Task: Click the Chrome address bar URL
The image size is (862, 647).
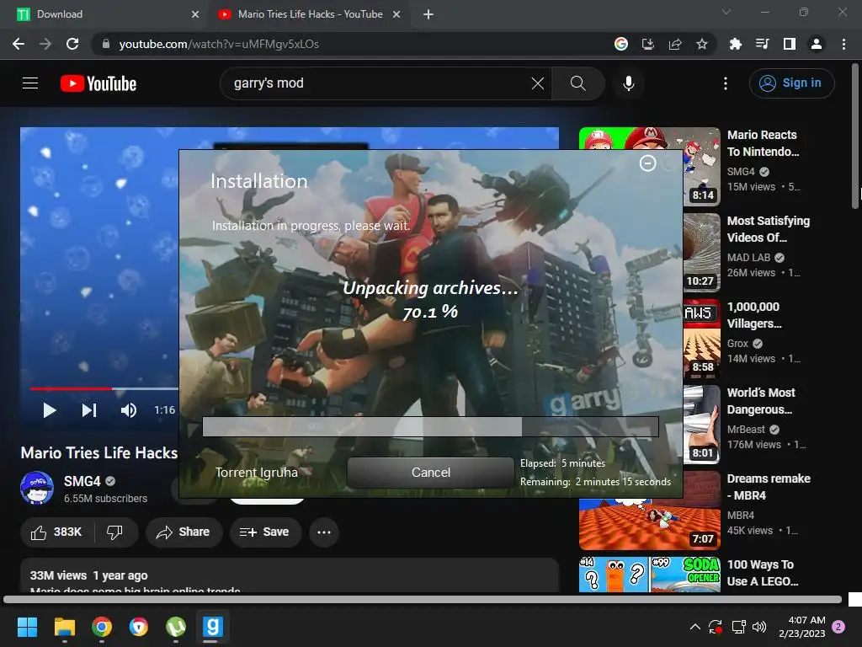Action: click(219, 44)
